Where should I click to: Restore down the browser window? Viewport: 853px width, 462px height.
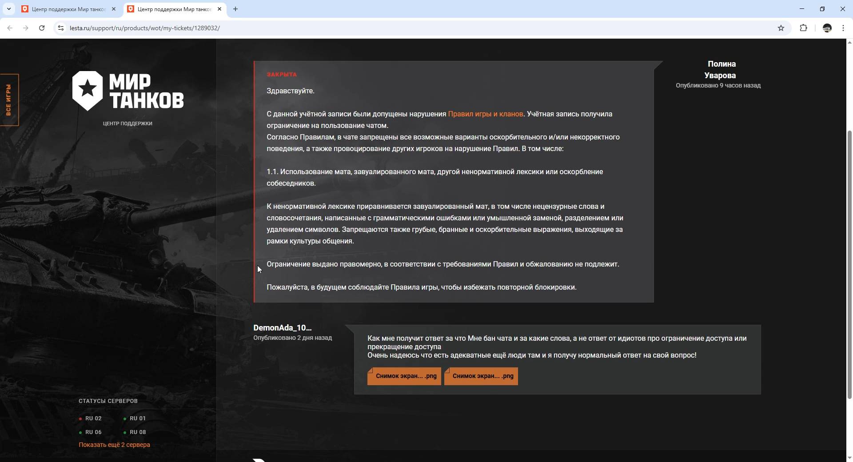tap(822, 9)
